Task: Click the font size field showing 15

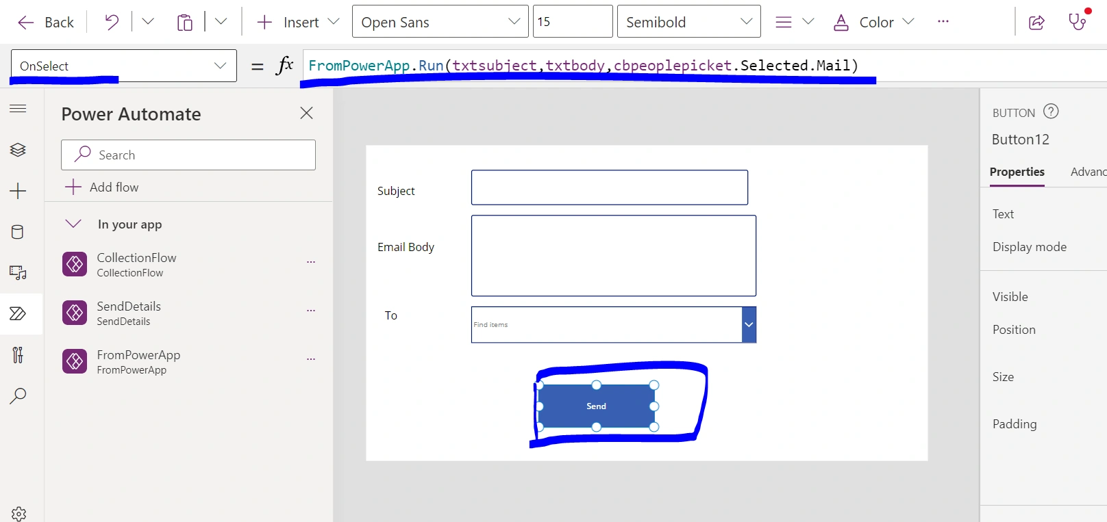Action: click(x=573, y=21)
